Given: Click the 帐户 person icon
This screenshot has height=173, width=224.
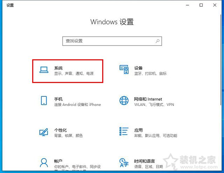Looking at the screenshot, I should click(44, 163).
